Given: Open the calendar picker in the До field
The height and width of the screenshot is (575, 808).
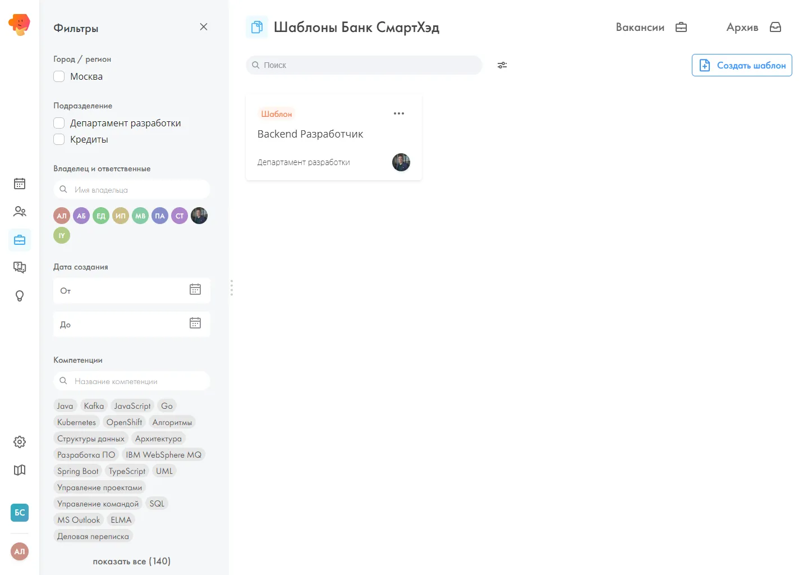Looking at the screenshot, I should point(195,323).
